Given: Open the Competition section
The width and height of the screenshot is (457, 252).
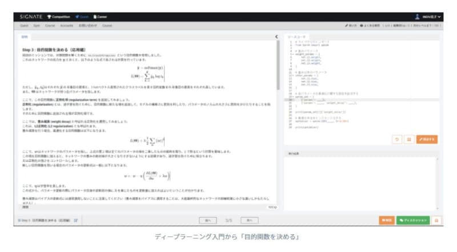Looking at the screenshot, I should (x=59, y=17).
